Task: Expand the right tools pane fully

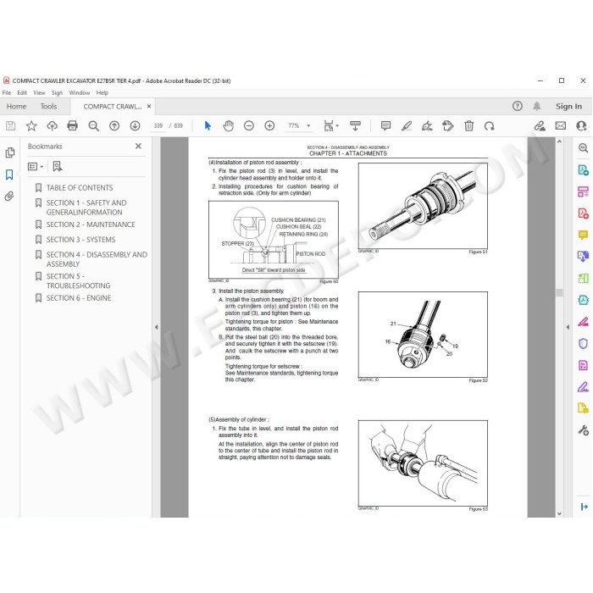Action: pyautogui.click(x=584, y=507)
